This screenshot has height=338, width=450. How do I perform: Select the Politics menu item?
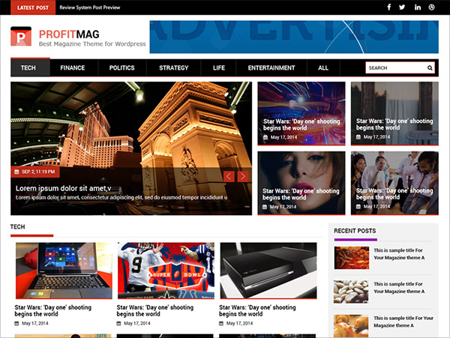pos(122,68)
